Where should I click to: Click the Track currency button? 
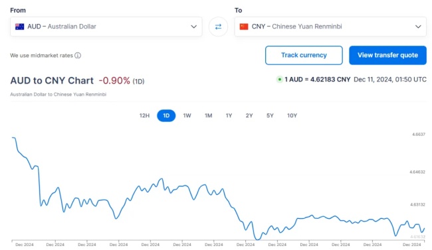(304, 55)
